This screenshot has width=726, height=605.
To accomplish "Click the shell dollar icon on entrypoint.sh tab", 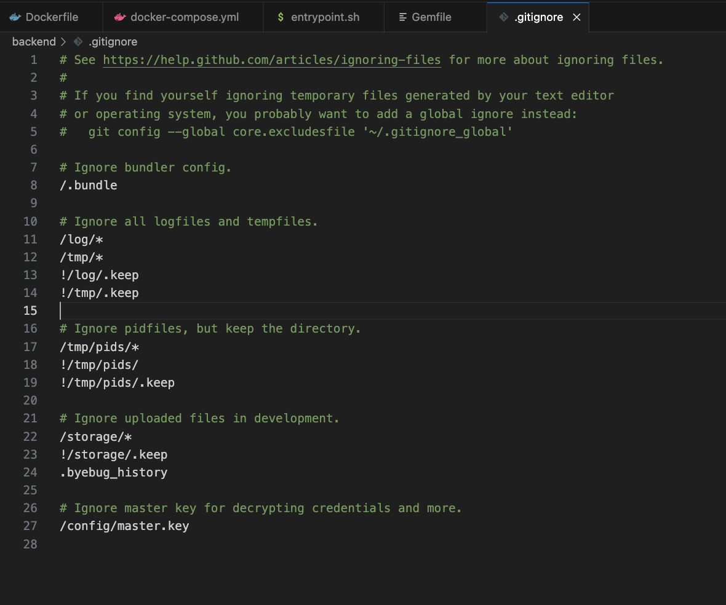I will (281, 17).
